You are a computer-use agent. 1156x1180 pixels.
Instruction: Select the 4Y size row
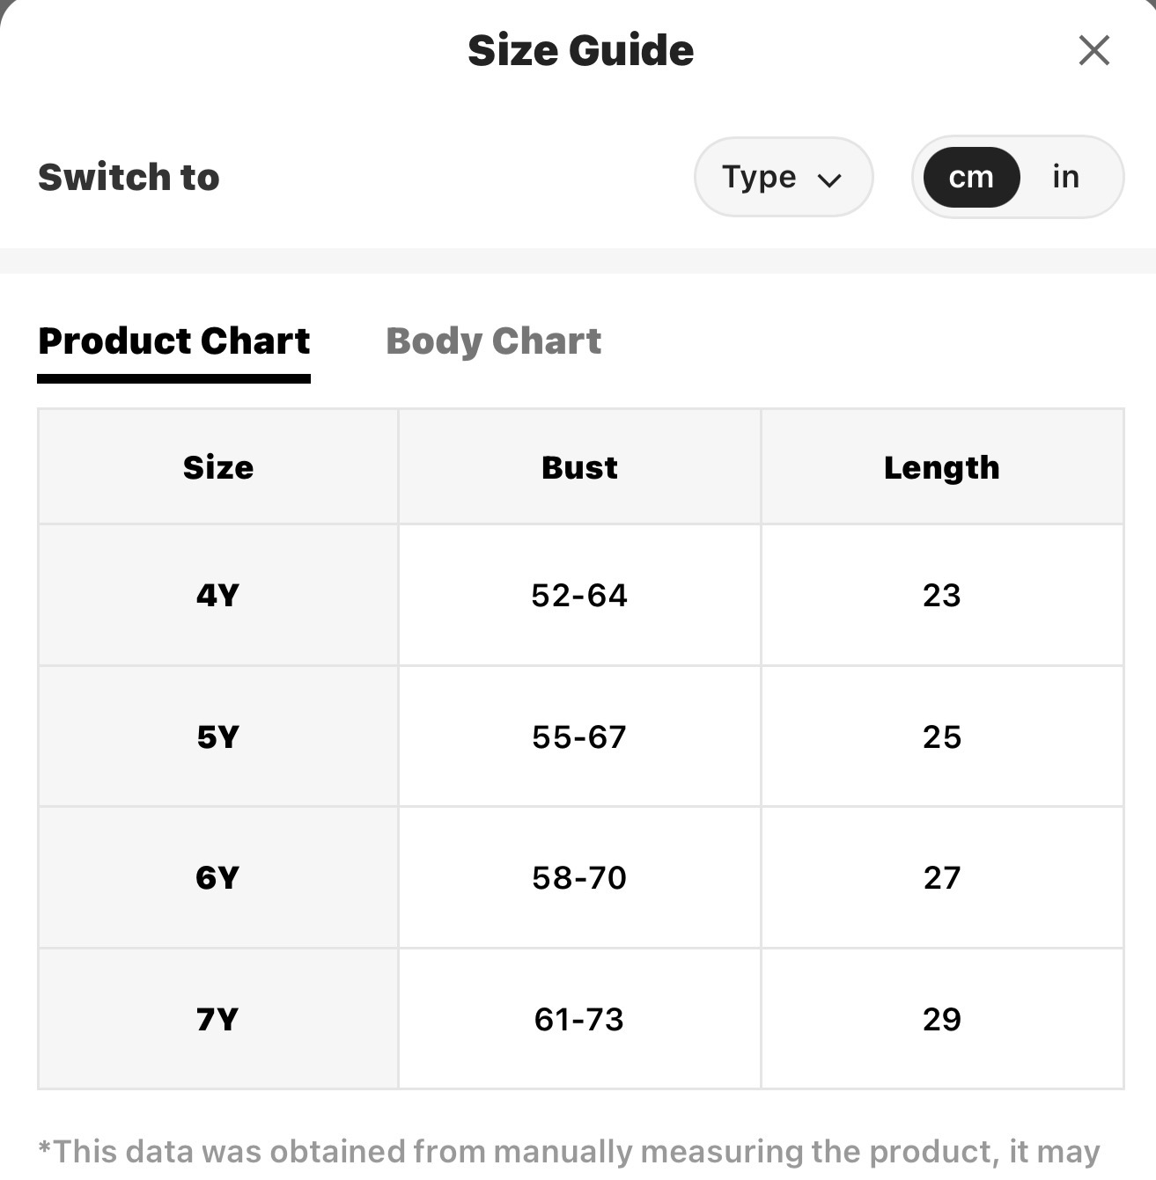(x=581, y=595)
